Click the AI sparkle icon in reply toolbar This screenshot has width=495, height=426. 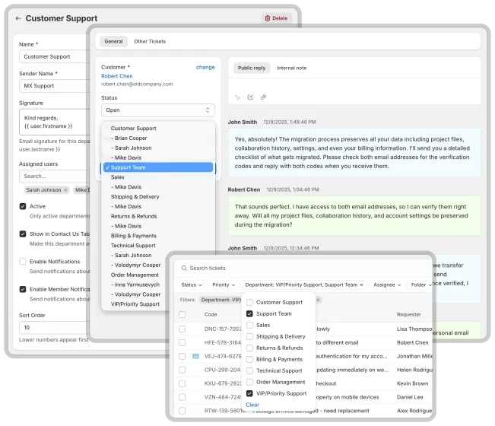237,97
